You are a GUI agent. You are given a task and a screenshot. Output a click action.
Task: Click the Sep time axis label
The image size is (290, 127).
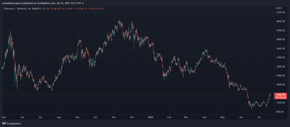click(x=77, y=117)
